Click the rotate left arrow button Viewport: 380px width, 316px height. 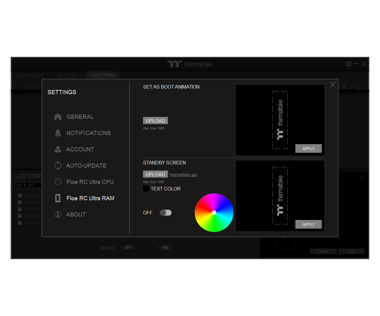128,248
